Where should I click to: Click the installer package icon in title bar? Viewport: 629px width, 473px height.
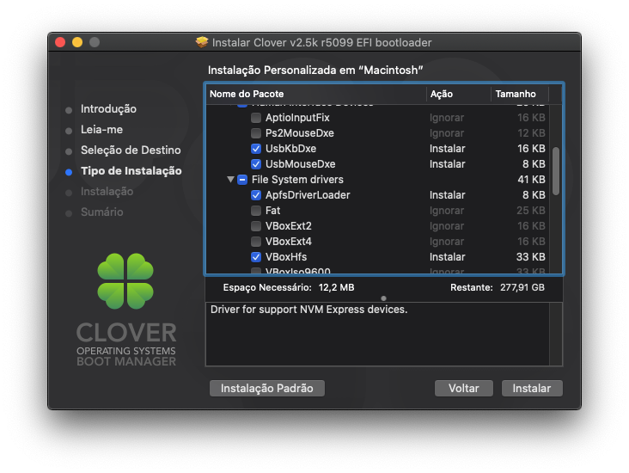click(202, 42)
